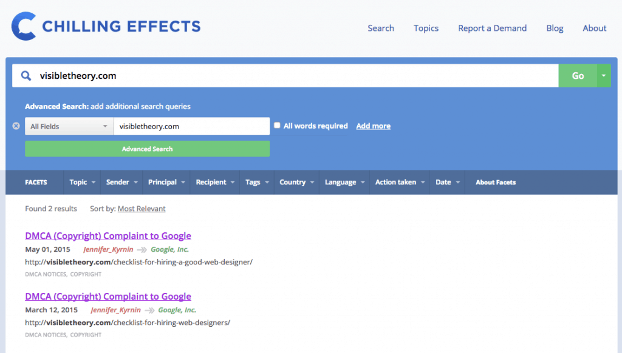This screenshot has width=622, height=353.
Task: Open Topics in top navigation
Action: 426,28
